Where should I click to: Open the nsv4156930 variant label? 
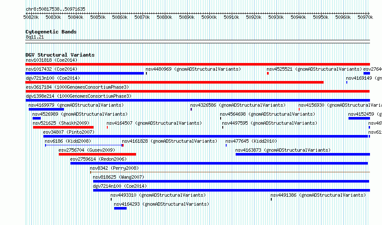point(340,105)
